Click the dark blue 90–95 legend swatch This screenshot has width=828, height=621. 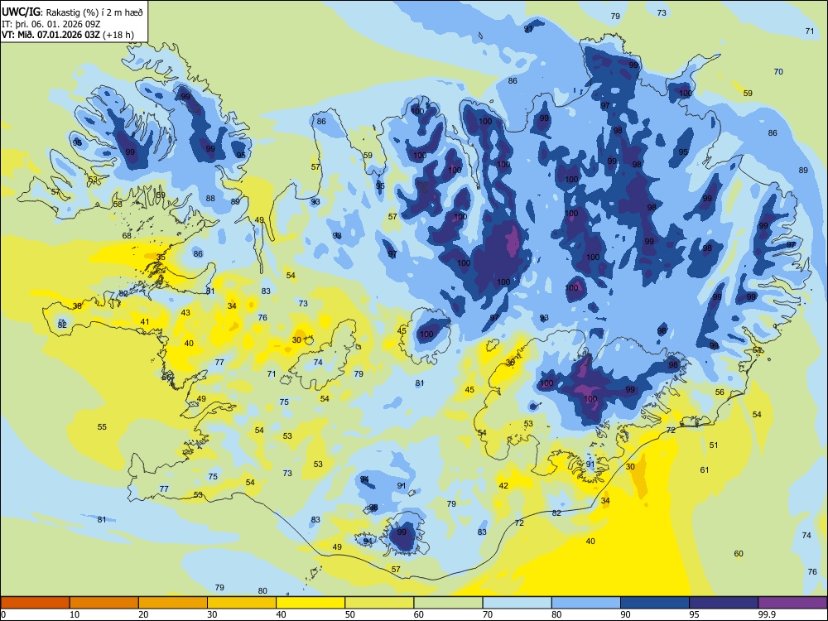655,603
